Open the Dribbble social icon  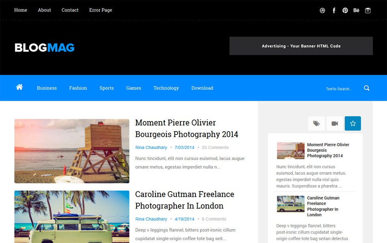coord(322,11)
